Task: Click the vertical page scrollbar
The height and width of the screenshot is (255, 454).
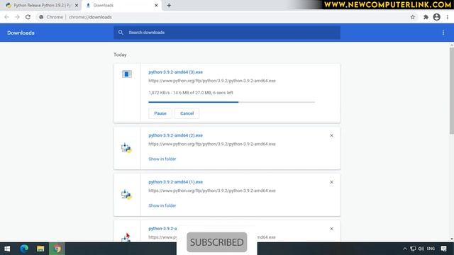Action: [x=451, y=91]
